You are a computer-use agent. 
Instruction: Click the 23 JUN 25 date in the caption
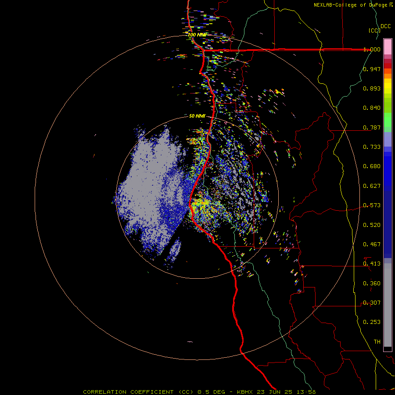274,392
